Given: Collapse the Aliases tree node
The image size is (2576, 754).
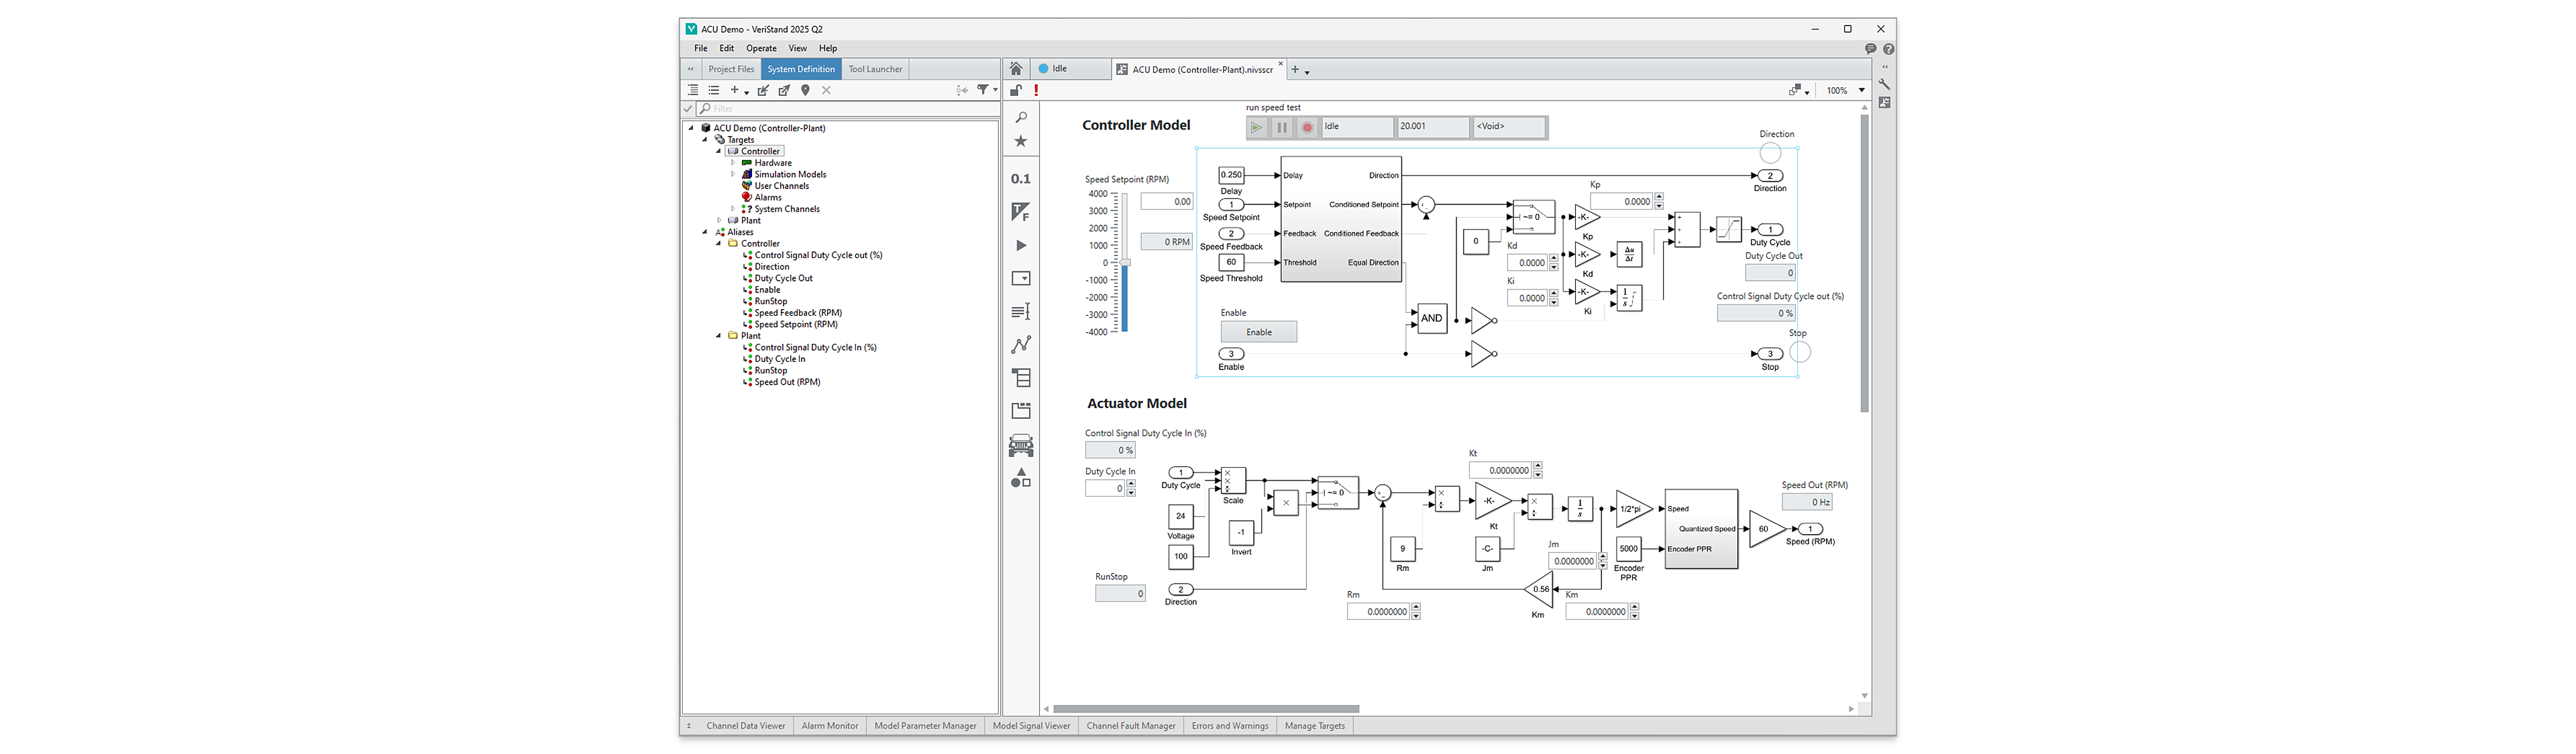Looking at the screenshot, I should coord(705,232).
